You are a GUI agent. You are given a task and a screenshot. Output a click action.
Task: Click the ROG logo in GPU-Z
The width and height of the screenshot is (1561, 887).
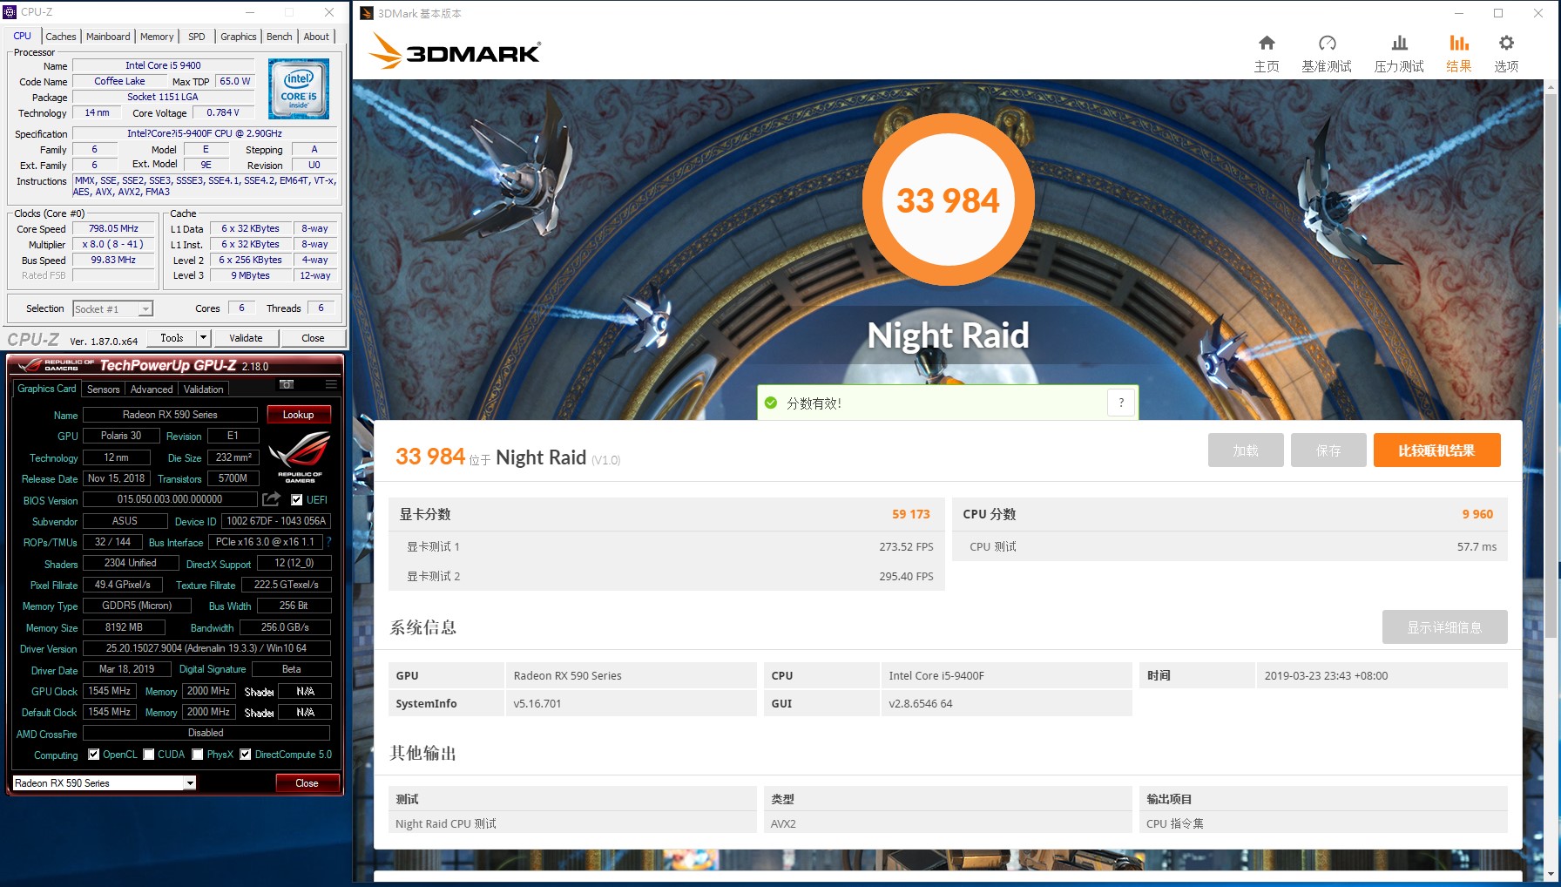click(300, 457)
